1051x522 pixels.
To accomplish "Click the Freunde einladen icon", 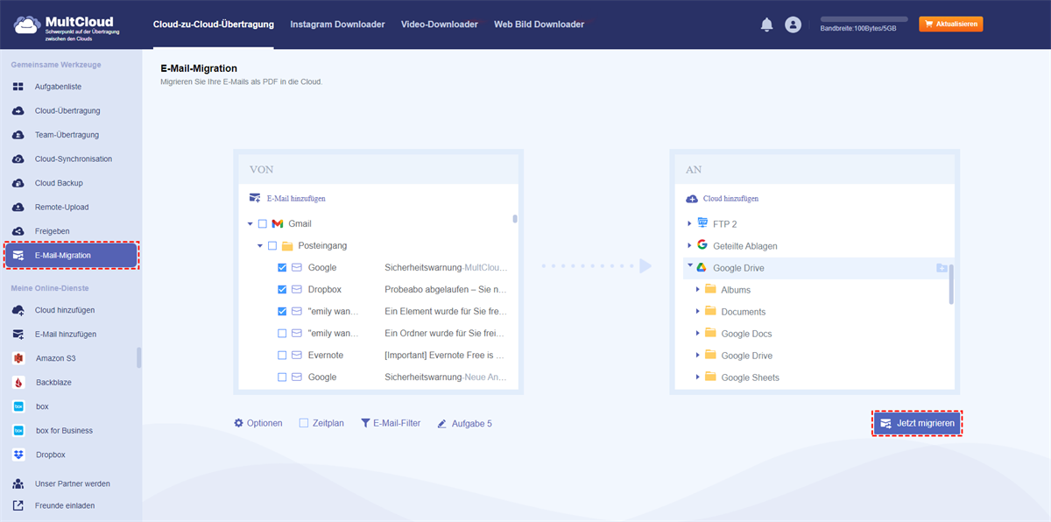I will tap(18, 505).
